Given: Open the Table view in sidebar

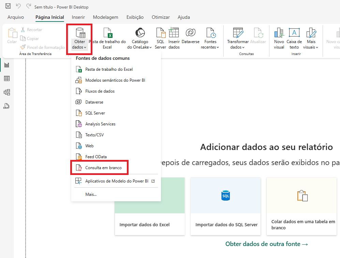Looking at the screenshot, I should [x=7, y=79].
